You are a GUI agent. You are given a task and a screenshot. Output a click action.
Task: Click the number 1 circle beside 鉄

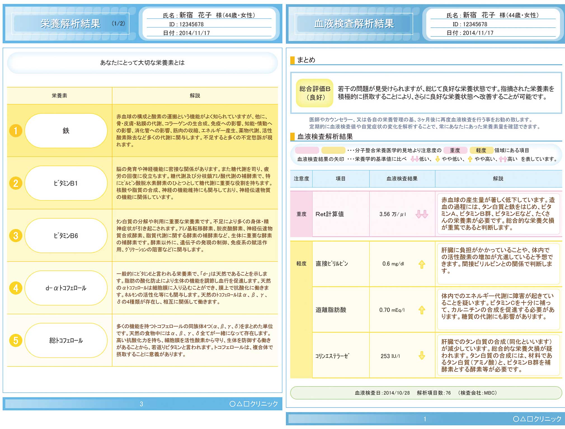(x=16, y=131)
